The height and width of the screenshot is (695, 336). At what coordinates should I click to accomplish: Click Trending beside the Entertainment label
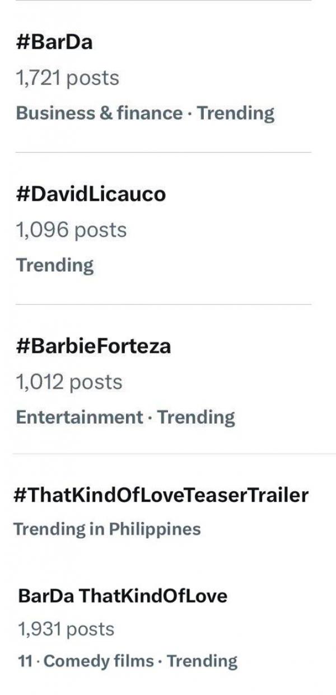tap(196, 417)
